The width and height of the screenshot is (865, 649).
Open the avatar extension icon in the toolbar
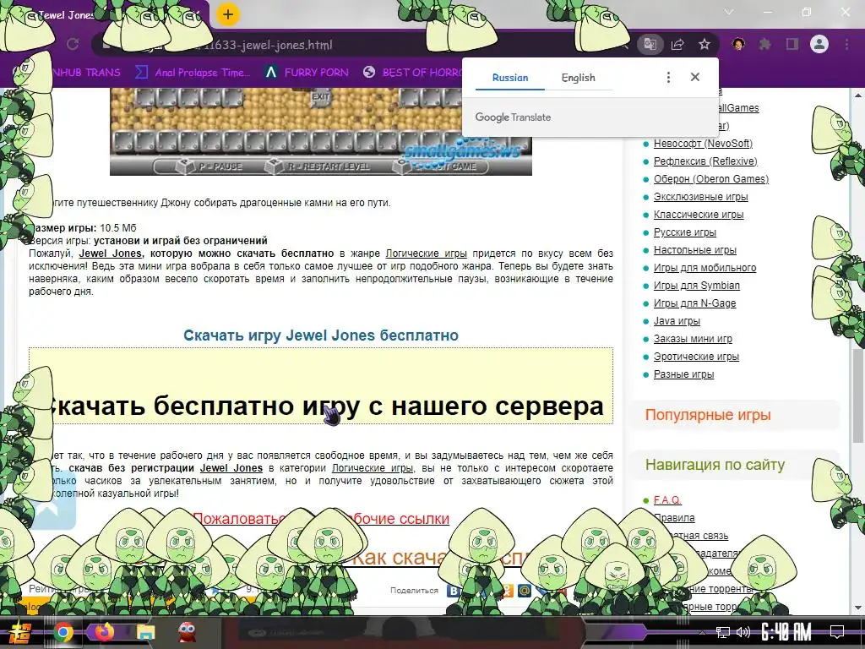(x=738, y=44)
